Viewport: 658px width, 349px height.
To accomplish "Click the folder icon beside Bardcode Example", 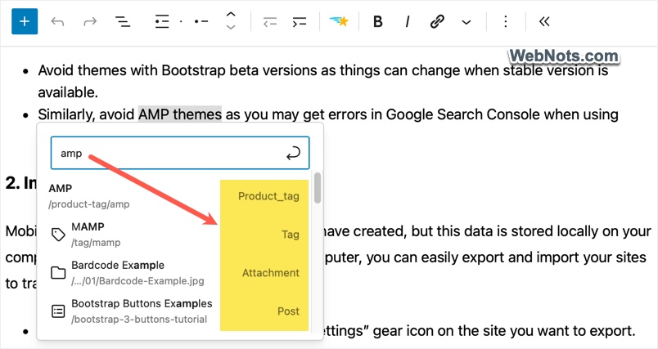I will click(58, 273).
